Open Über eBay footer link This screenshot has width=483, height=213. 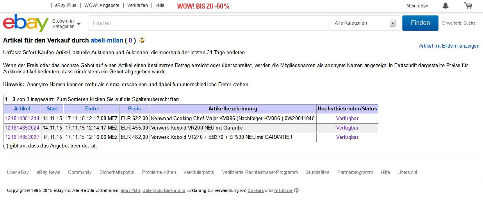pyautogui.click(x=18, y=172)
